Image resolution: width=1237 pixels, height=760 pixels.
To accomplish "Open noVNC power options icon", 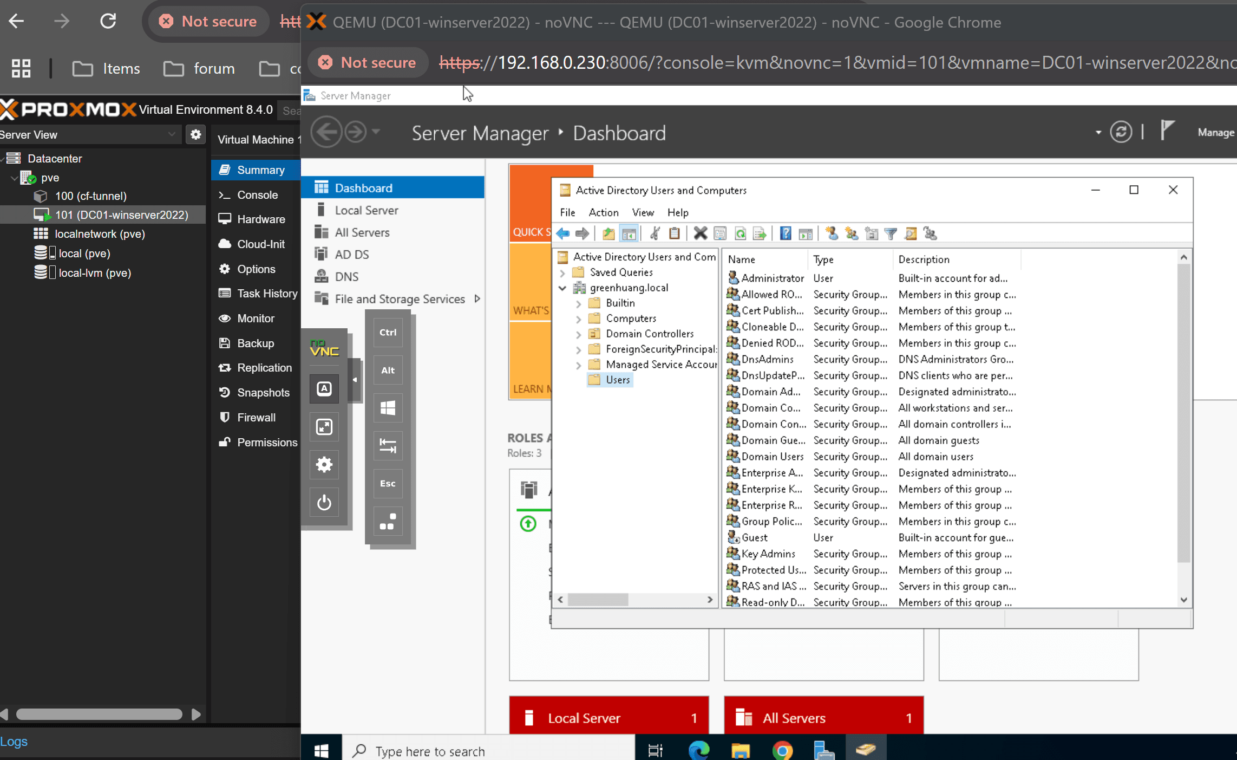I will pos(324,503).
